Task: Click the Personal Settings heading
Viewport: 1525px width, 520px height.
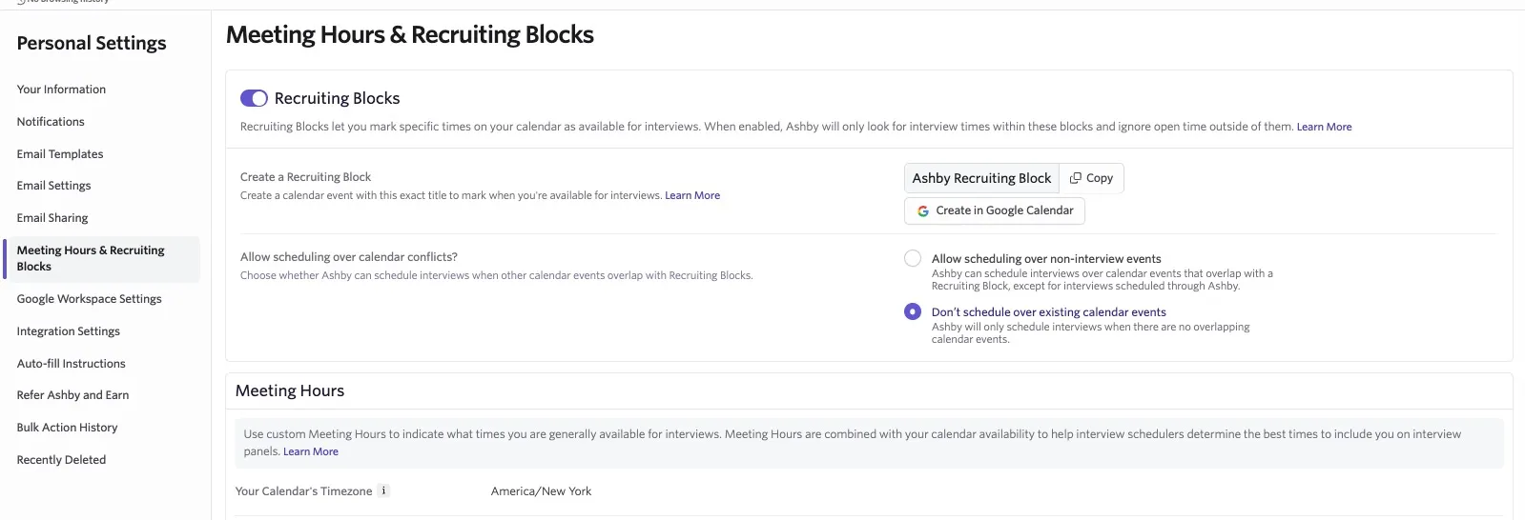Action: coord(92,43)
